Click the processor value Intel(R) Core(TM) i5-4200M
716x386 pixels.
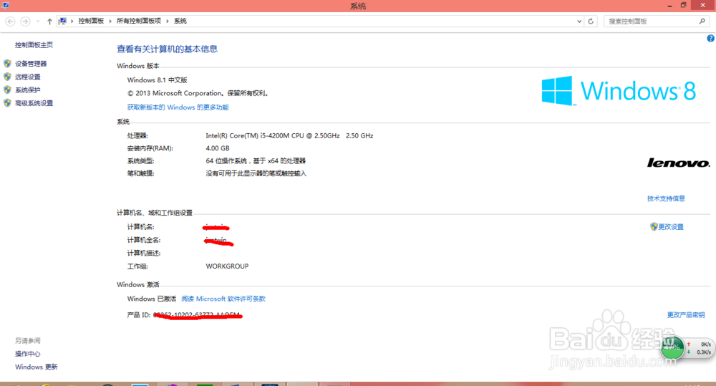point(289,135)
